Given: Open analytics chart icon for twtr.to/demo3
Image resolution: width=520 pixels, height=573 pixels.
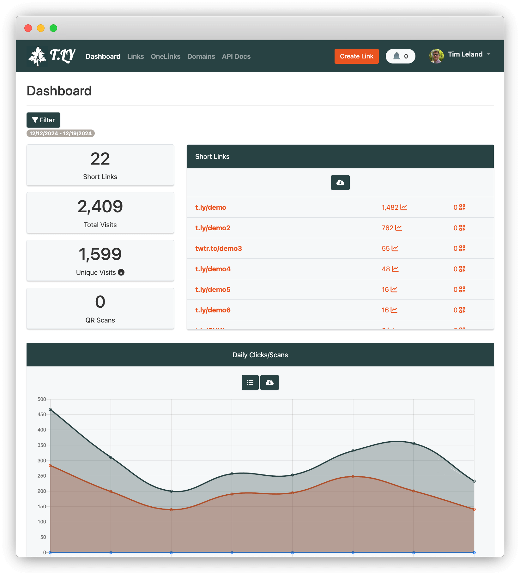Looking at the screenshot, I should 394,248.
